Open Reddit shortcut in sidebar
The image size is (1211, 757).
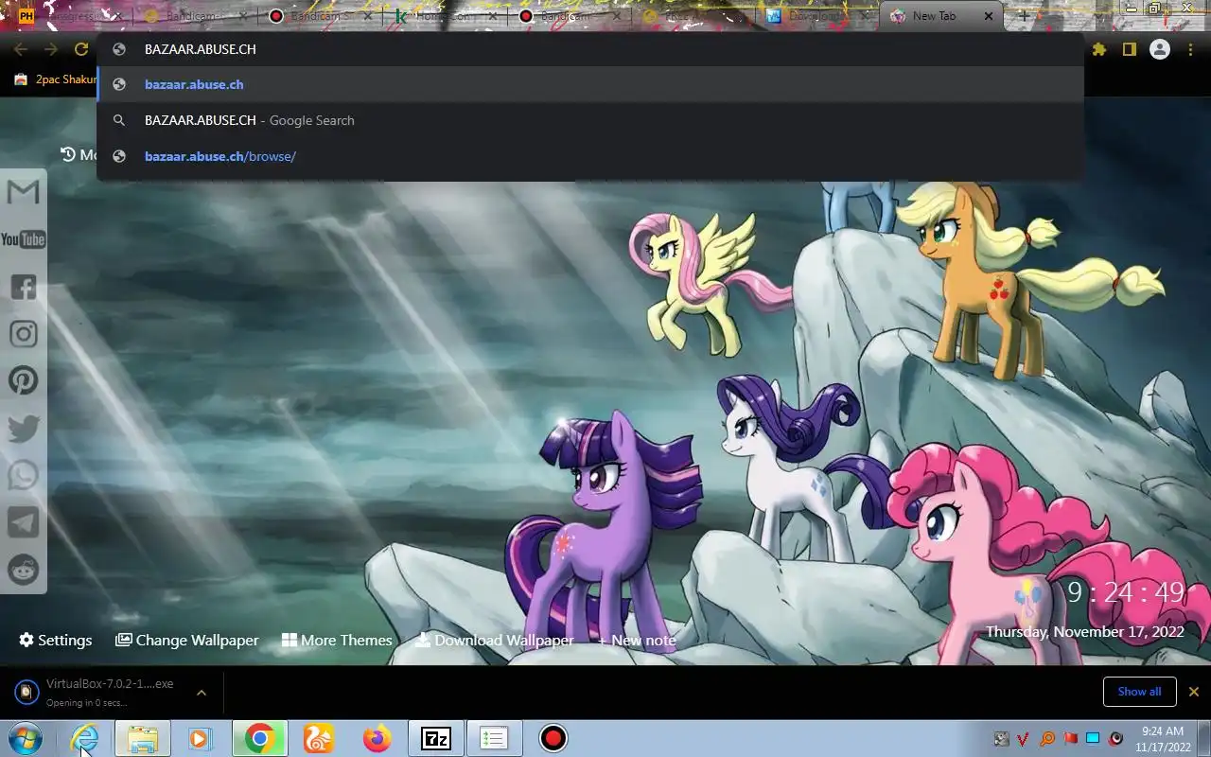tap(24, 569)
